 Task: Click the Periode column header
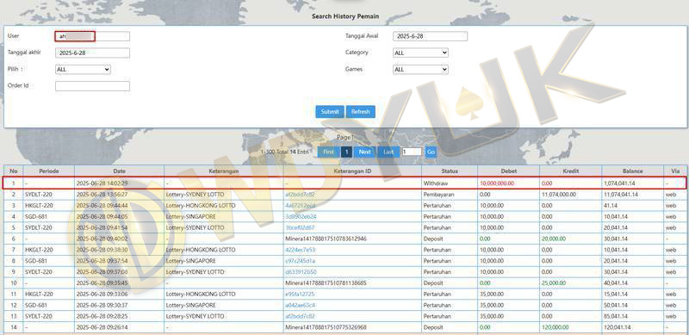(x=49, y=171)
